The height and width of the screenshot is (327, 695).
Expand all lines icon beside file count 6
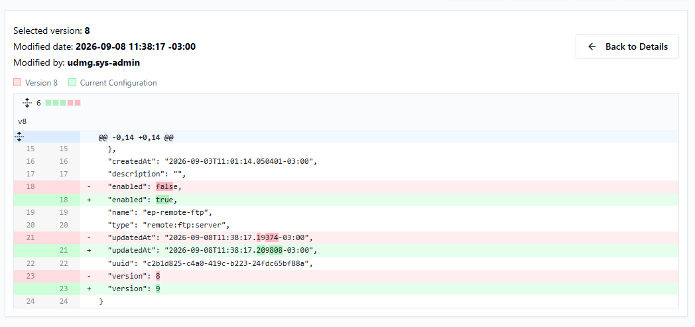27,103
